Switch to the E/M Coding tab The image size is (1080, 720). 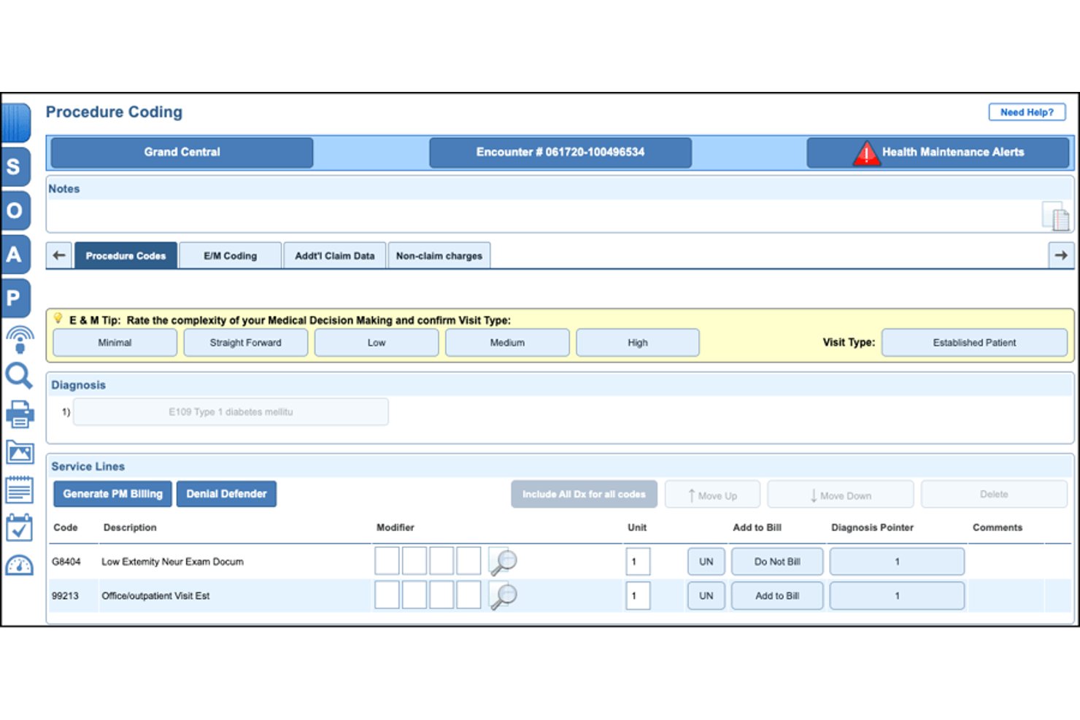(x=231, y=256)
